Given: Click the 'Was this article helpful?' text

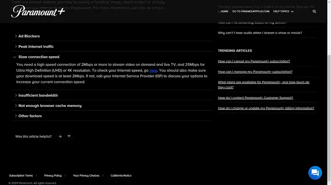Looking at the screenshot, I should (34, 136).
